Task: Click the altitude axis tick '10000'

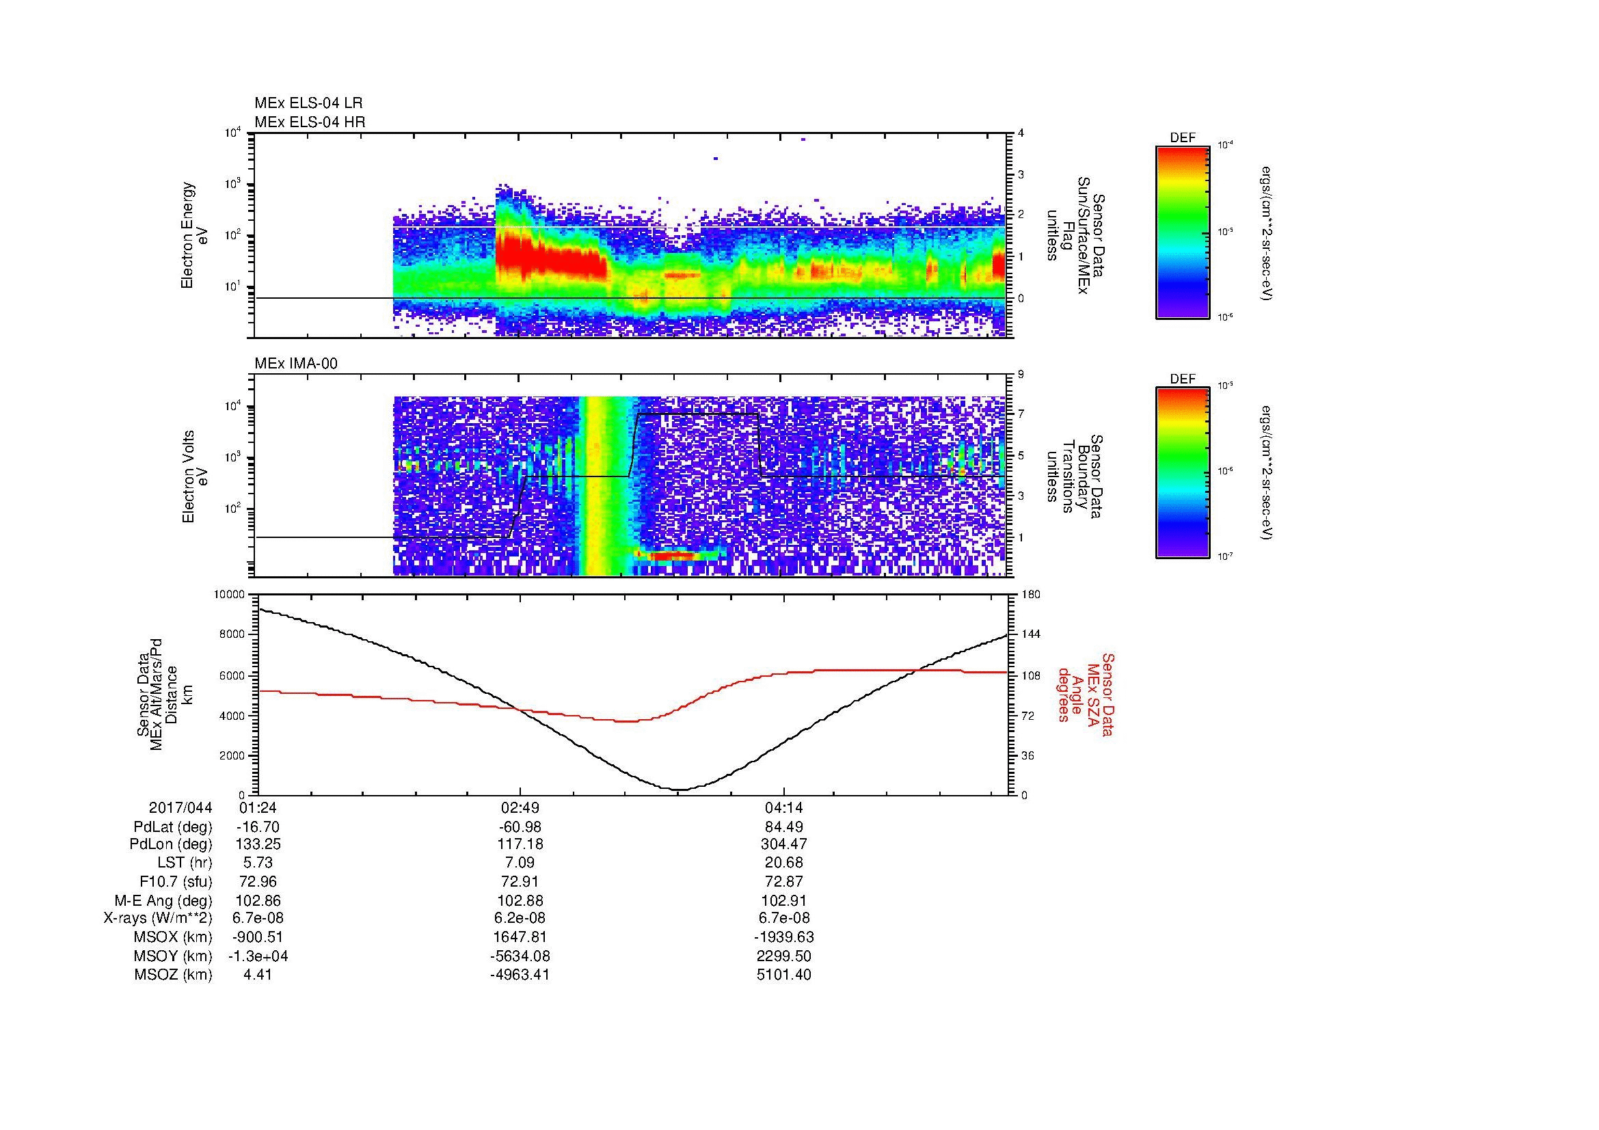Action: pyautogui.click(x=229, y=595)
